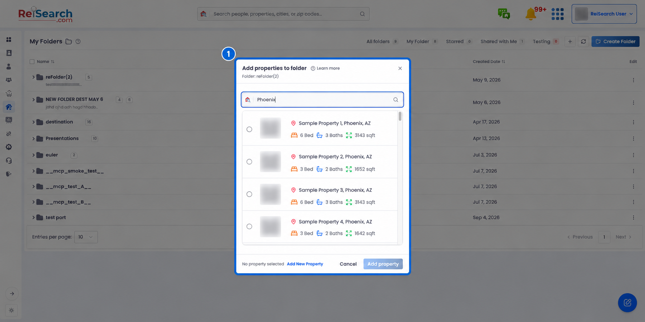This screenshot has height=322, width=645.
Task: Click the Add New Property link
Action: pos(305,264)
